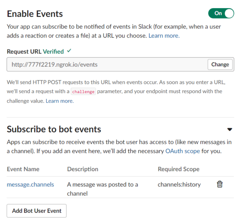Screen dimensions: 242x220
Task: Open the message.channels event link
Action: [x=30, y=184]
